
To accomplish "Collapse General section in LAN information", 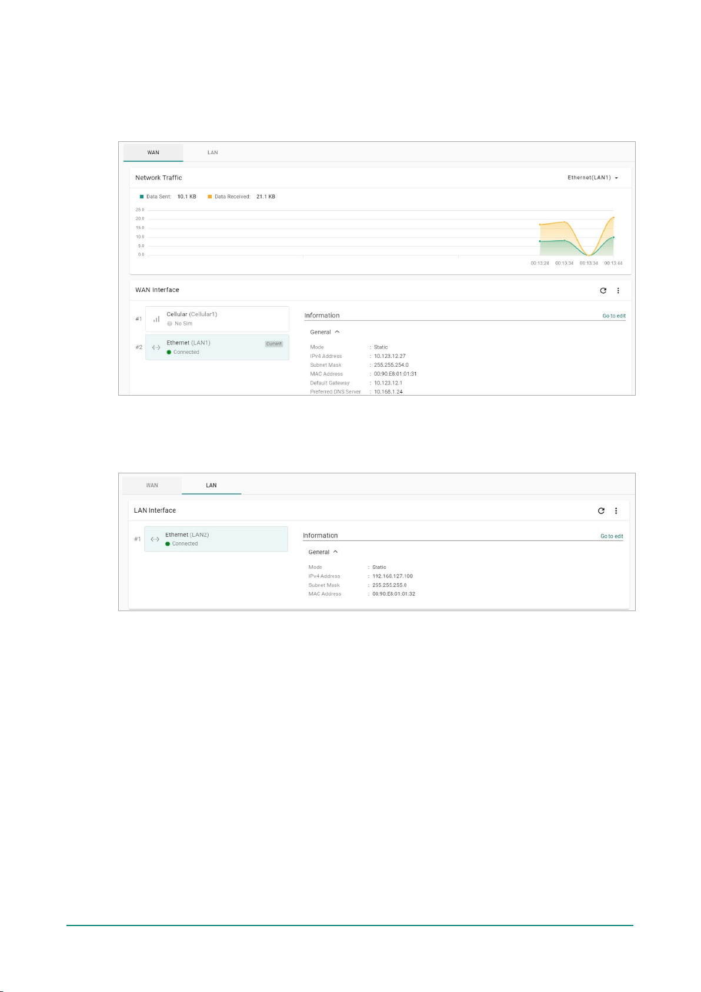I will pos(335,552).
